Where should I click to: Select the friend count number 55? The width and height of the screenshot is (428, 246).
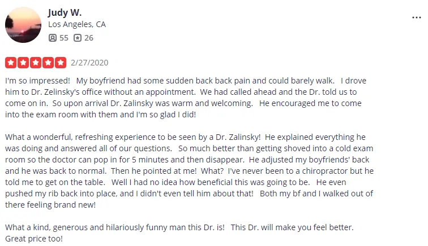pyautogui.click(x=64, y=38)
